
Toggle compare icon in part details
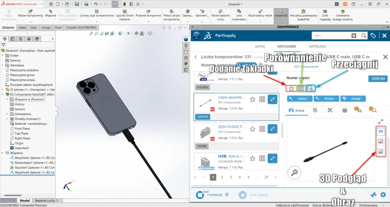click(x=301, y=88)
